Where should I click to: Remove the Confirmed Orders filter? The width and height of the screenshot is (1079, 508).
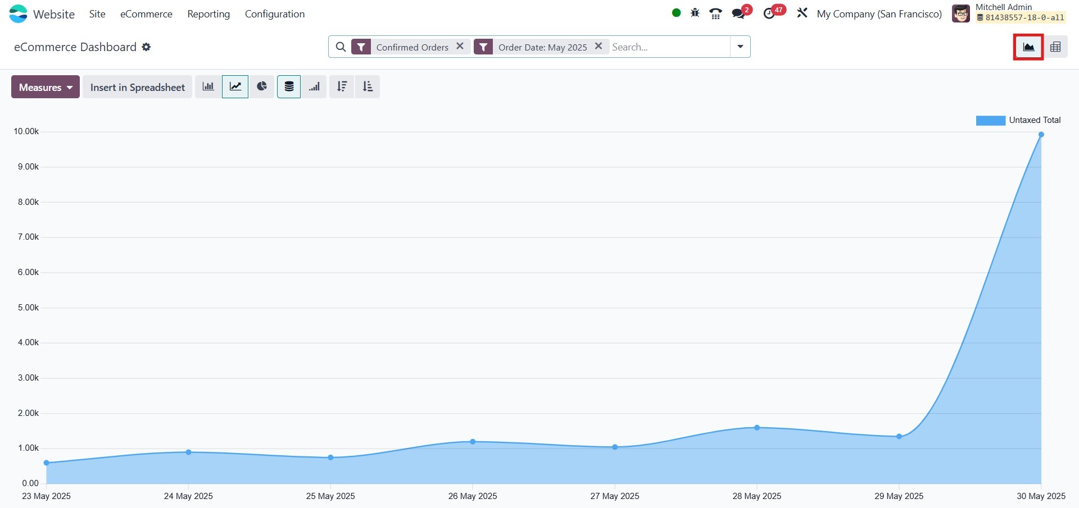tap(460, 47)
